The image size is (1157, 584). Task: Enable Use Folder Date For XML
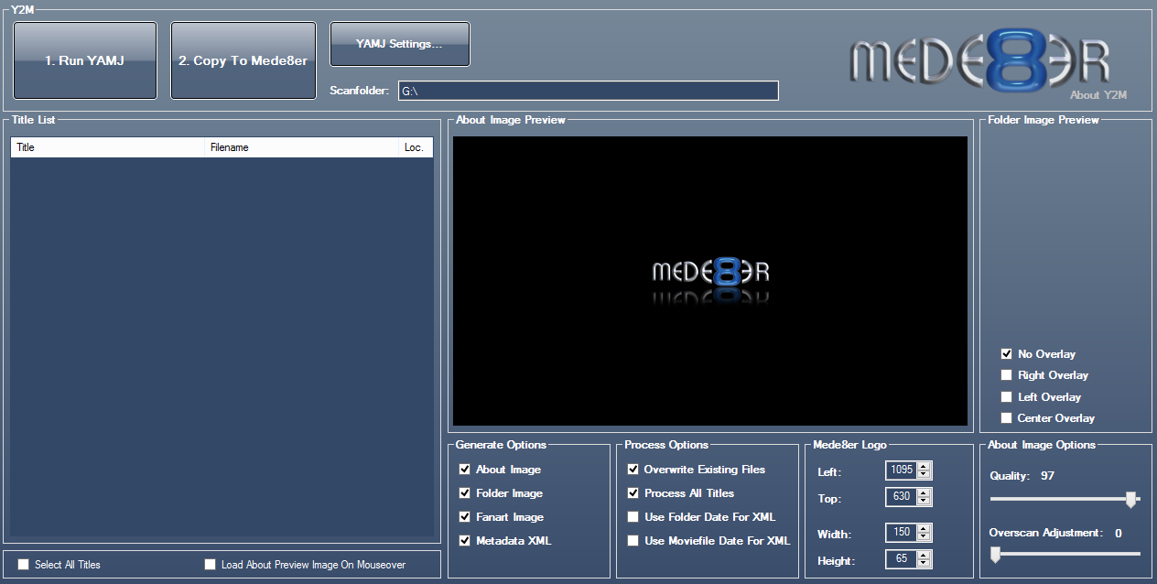coord(633,517)
